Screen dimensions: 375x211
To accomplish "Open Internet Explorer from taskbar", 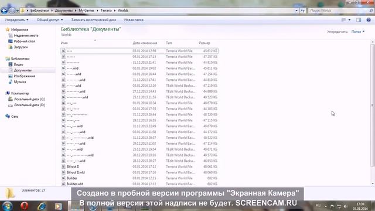I will tap(42, 206).
